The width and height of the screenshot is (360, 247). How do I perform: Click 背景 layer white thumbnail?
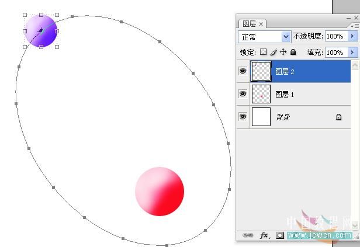coord(261,117)
